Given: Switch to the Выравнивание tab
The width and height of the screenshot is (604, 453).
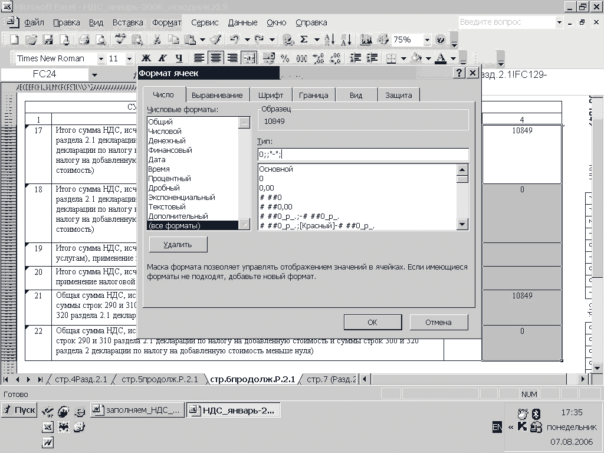Looking at the screenshot, I should 217,95.
